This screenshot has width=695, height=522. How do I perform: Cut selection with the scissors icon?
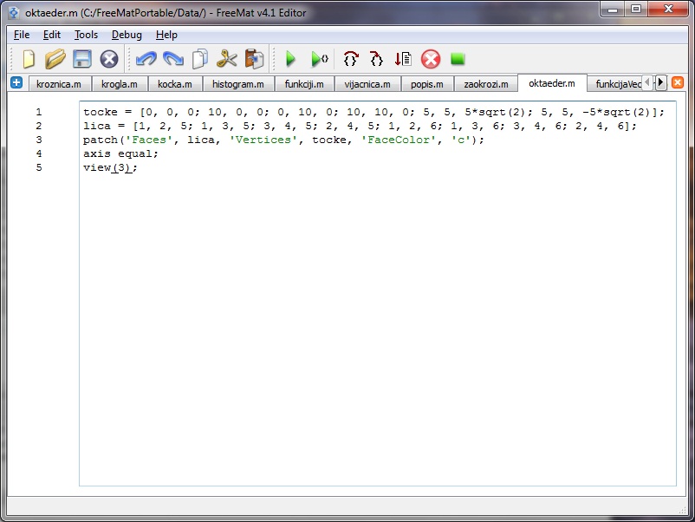(x=227, y=59)
